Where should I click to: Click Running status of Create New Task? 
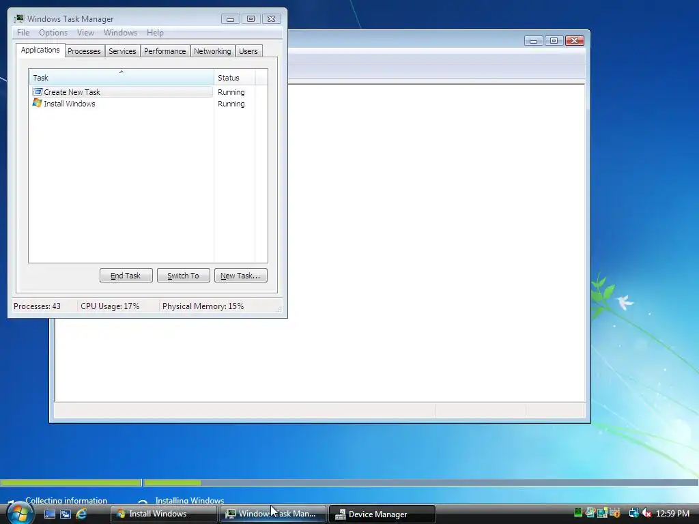pyautogui.click(x=231, y=92)
